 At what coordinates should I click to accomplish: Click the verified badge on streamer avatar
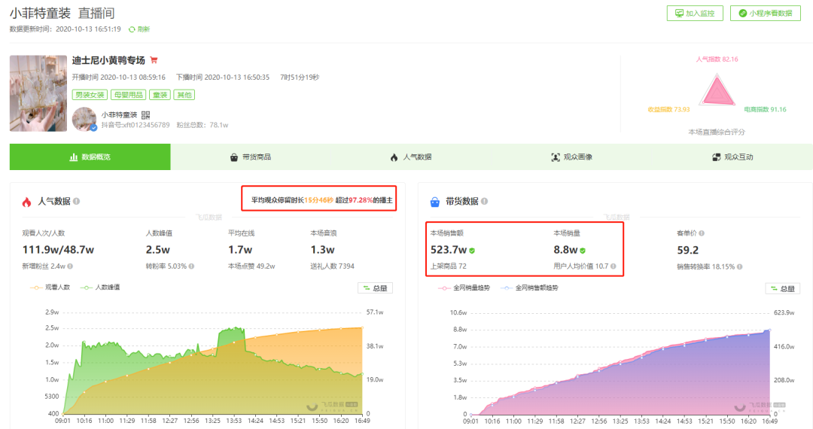click(x=93, y=127)
